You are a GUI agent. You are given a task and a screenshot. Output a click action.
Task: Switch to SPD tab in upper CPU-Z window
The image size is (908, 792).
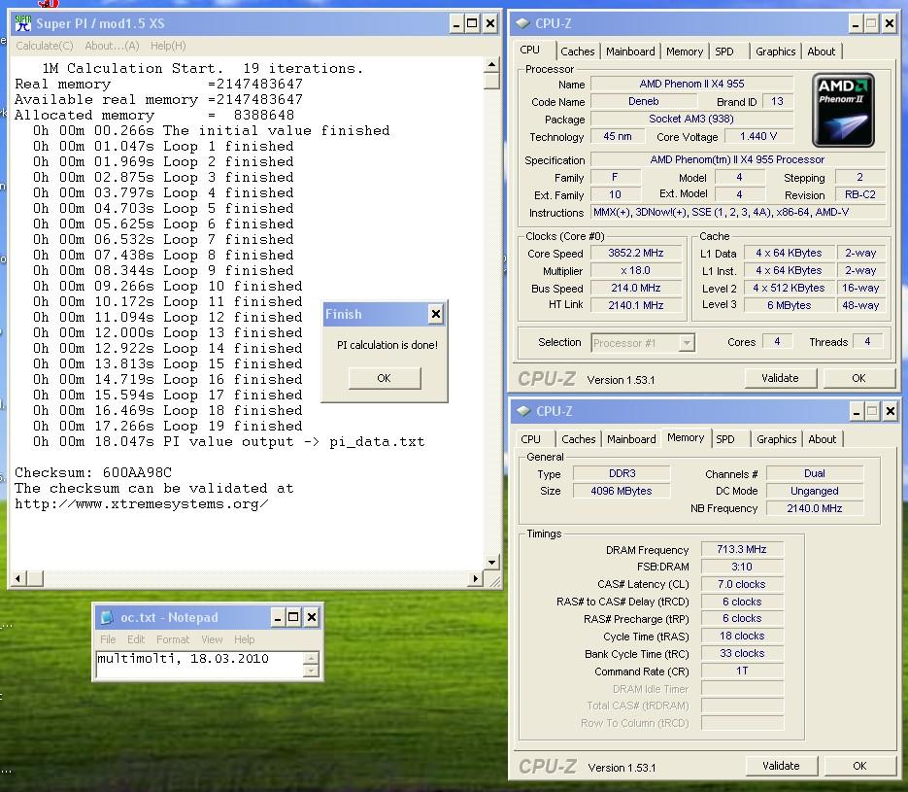pos(724,52)
